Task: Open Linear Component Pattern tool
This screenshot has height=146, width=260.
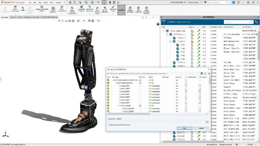Action: (x=42, y=9)
